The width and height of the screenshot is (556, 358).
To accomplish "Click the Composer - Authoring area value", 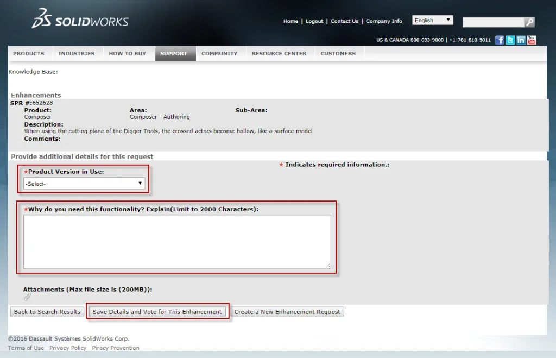I will (160, 117).
